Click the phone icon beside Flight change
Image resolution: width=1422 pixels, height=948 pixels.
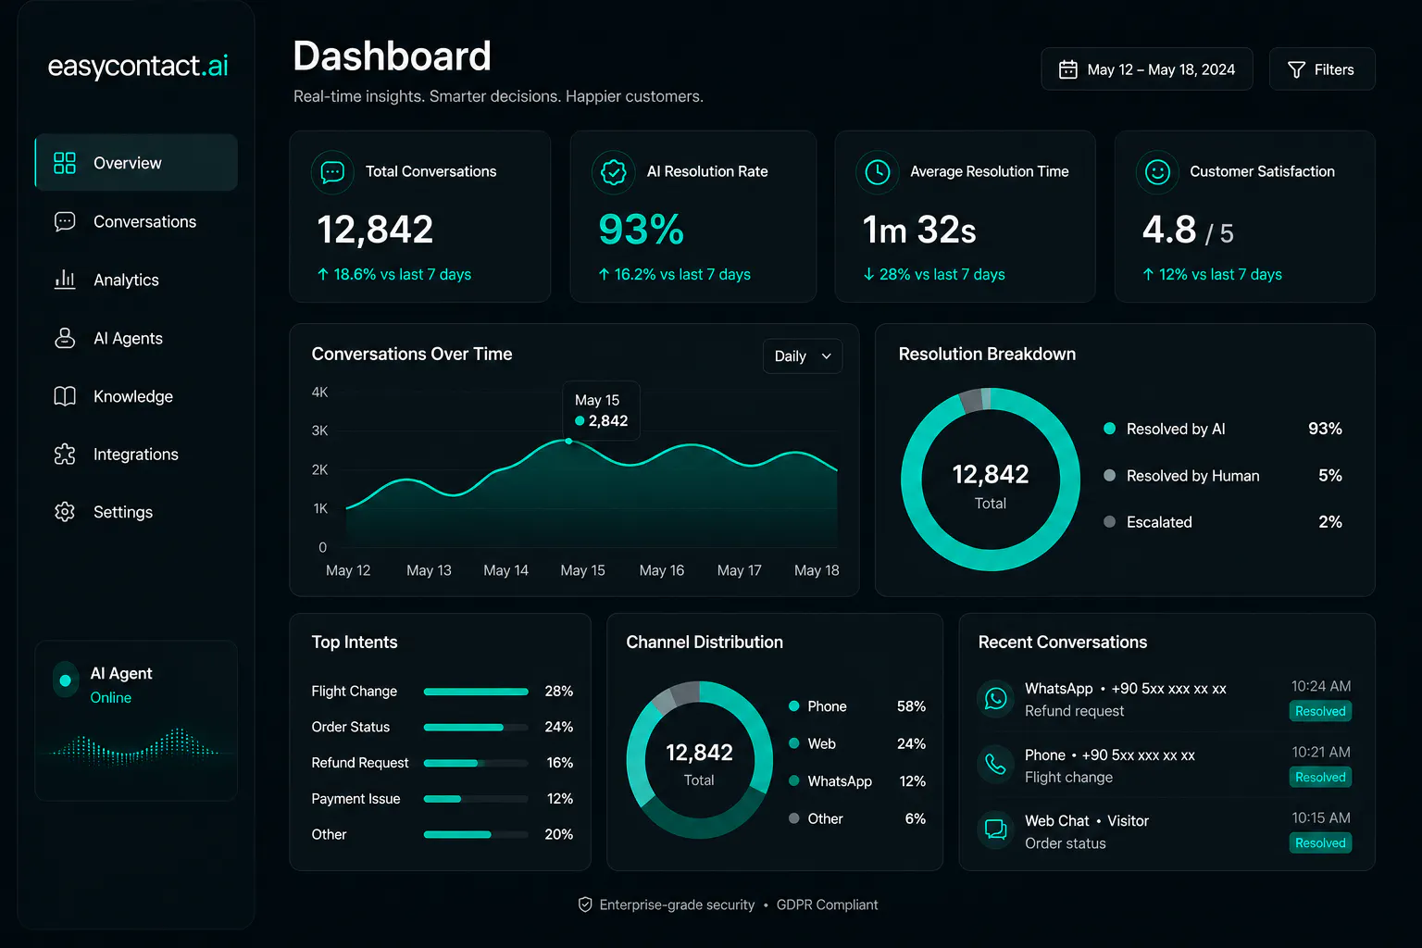(996, 764)
